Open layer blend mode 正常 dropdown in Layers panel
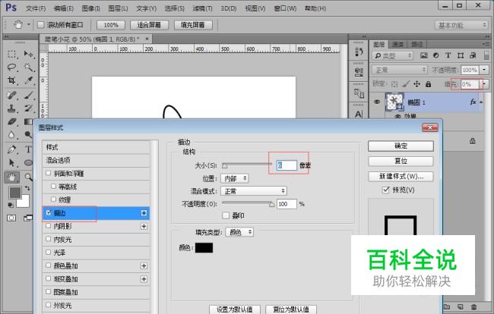The height and width of the screenshot is (314, 494). [400, 70]
